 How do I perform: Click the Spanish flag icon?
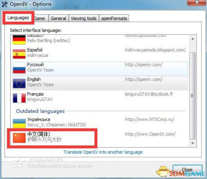(x=19, y=54)
